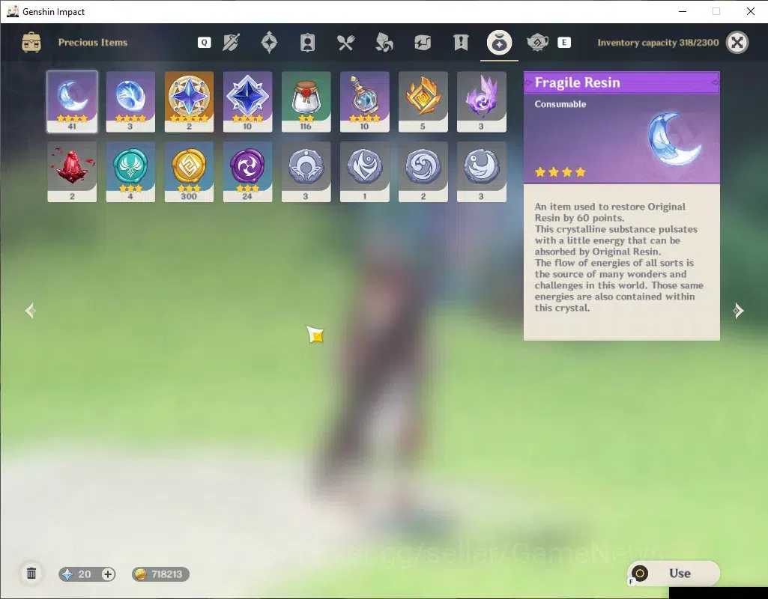Open the Artifacts inventory tab
Screen dimensions: 768x599
coord(269,43)
